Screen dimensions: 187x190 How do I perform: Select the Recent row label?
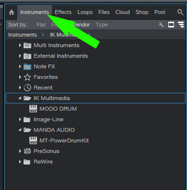coord(43,88)
